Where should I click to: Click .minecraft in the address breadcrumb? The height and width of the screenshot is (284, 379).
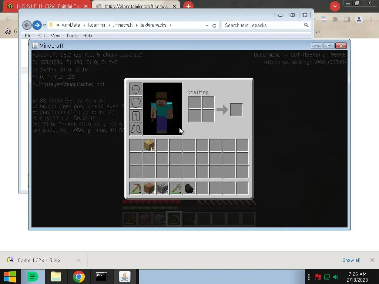tap(123, 25)
